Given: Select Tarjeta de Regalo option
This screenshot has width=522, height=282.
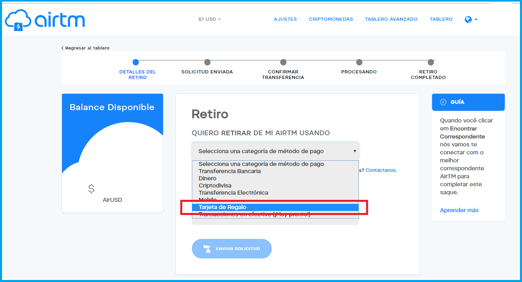Looking at the screenshot, I should (275, 207).
